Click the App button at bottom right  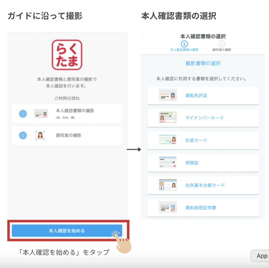point(261,256)
